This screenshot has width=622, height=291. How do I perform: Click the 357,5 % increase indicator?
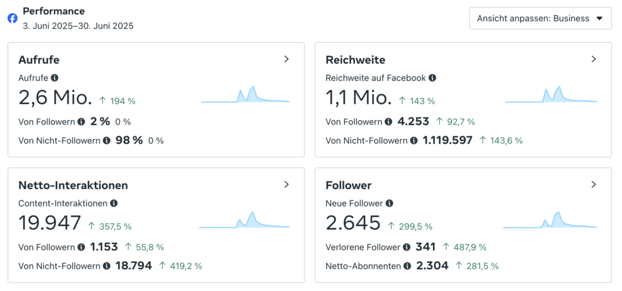click(x=109, y=226)
